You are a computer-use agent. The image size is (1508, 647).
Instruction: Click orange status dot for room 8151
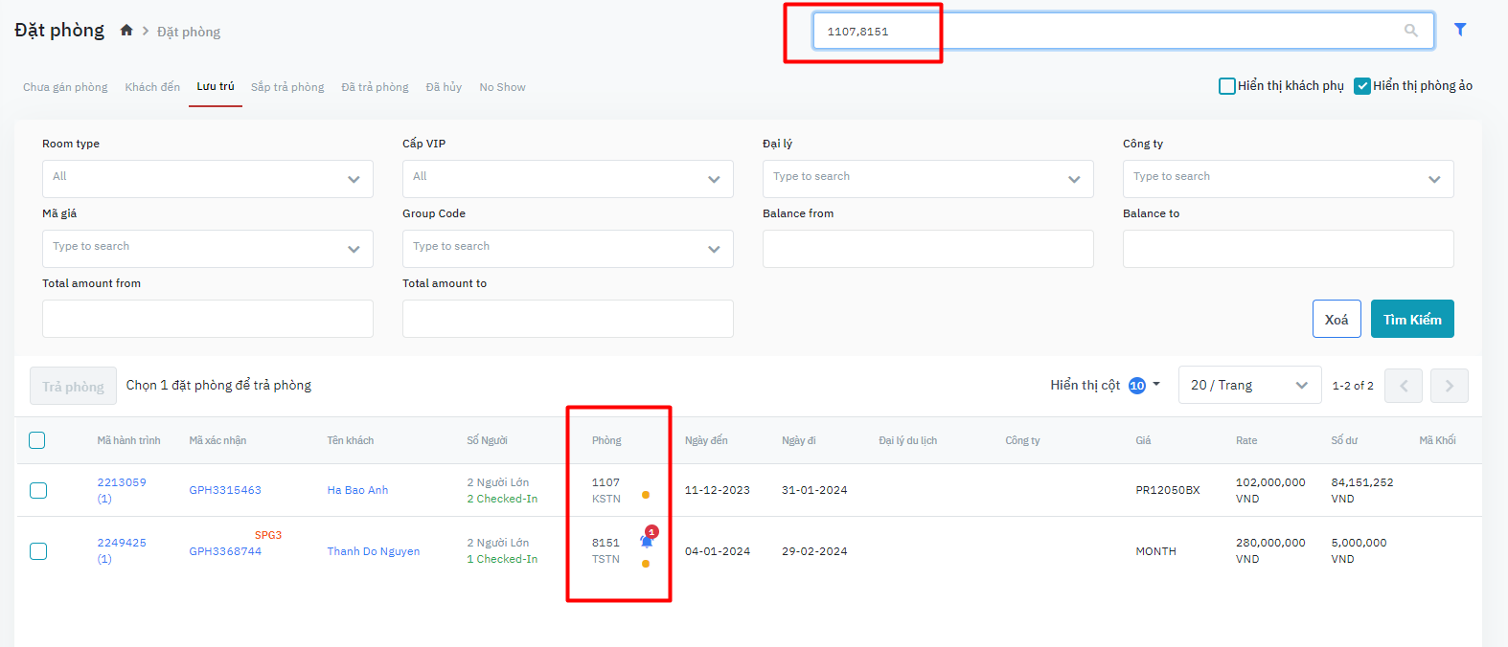646,564
